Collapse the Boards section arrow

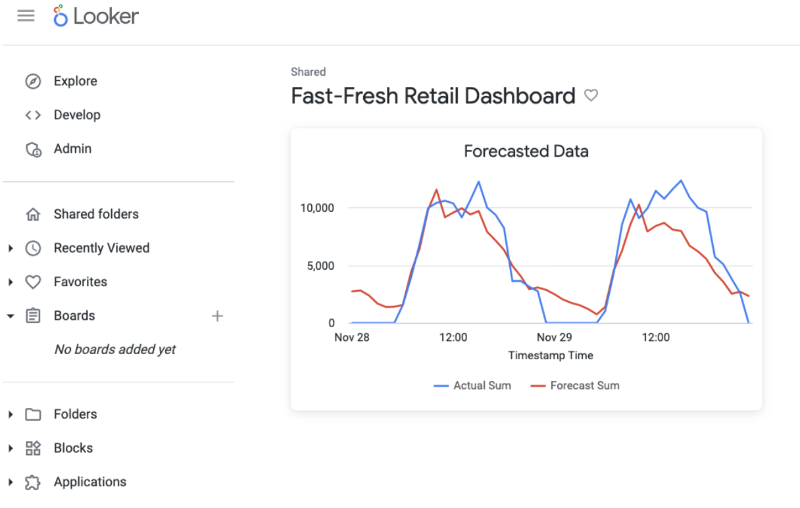click(11, 317)
